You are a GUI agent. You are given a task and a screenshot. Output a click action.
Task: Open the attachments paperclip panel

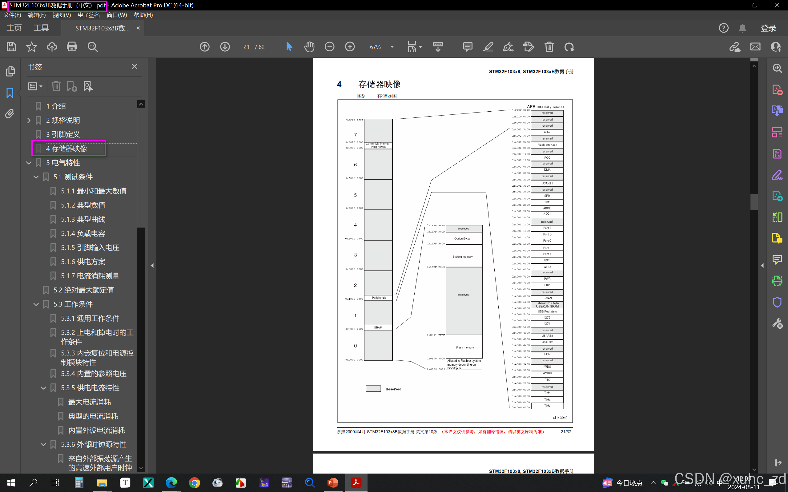(10, 113)
